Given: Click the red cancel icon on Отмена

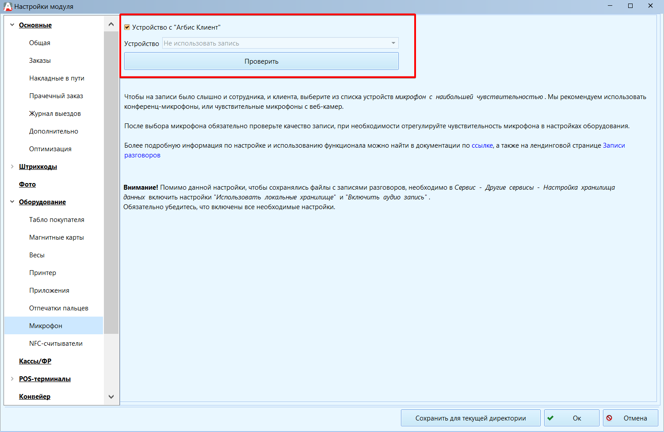Looking at the screenshot, I should pyautogui.click(x=609, y=418).
